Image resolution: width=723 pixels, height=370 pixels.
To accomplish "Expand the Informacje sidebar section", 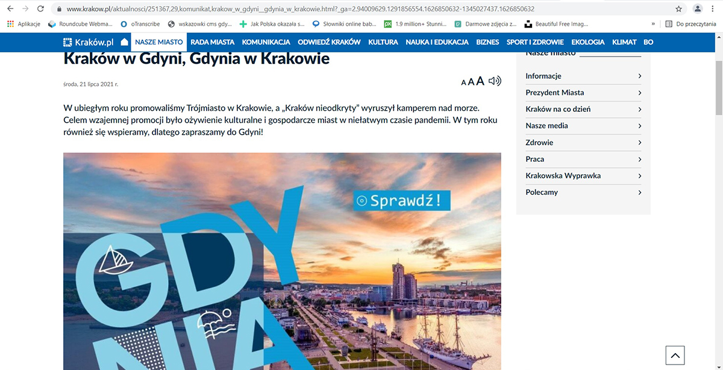I will click(583, 76).
